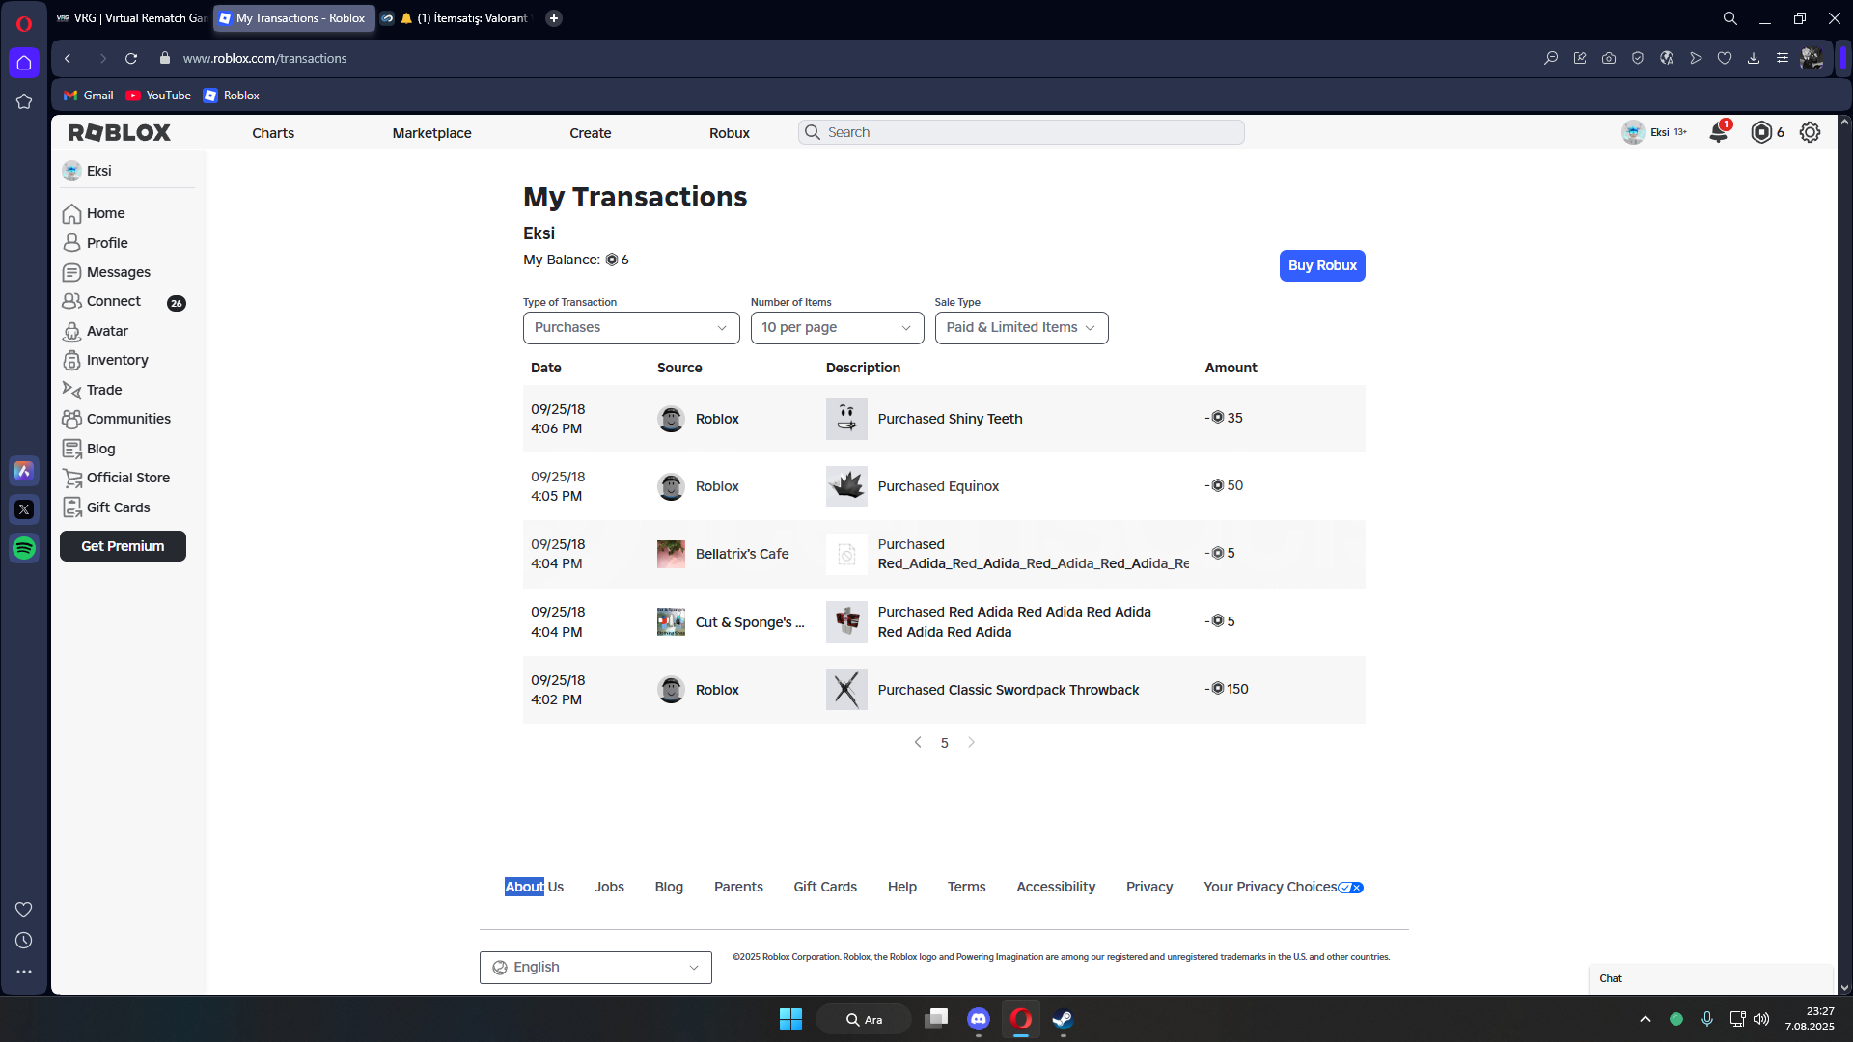The height and width of the screenshot is (1042, 1853).
Task: Click the browser address bar URL
Action: 264,58
